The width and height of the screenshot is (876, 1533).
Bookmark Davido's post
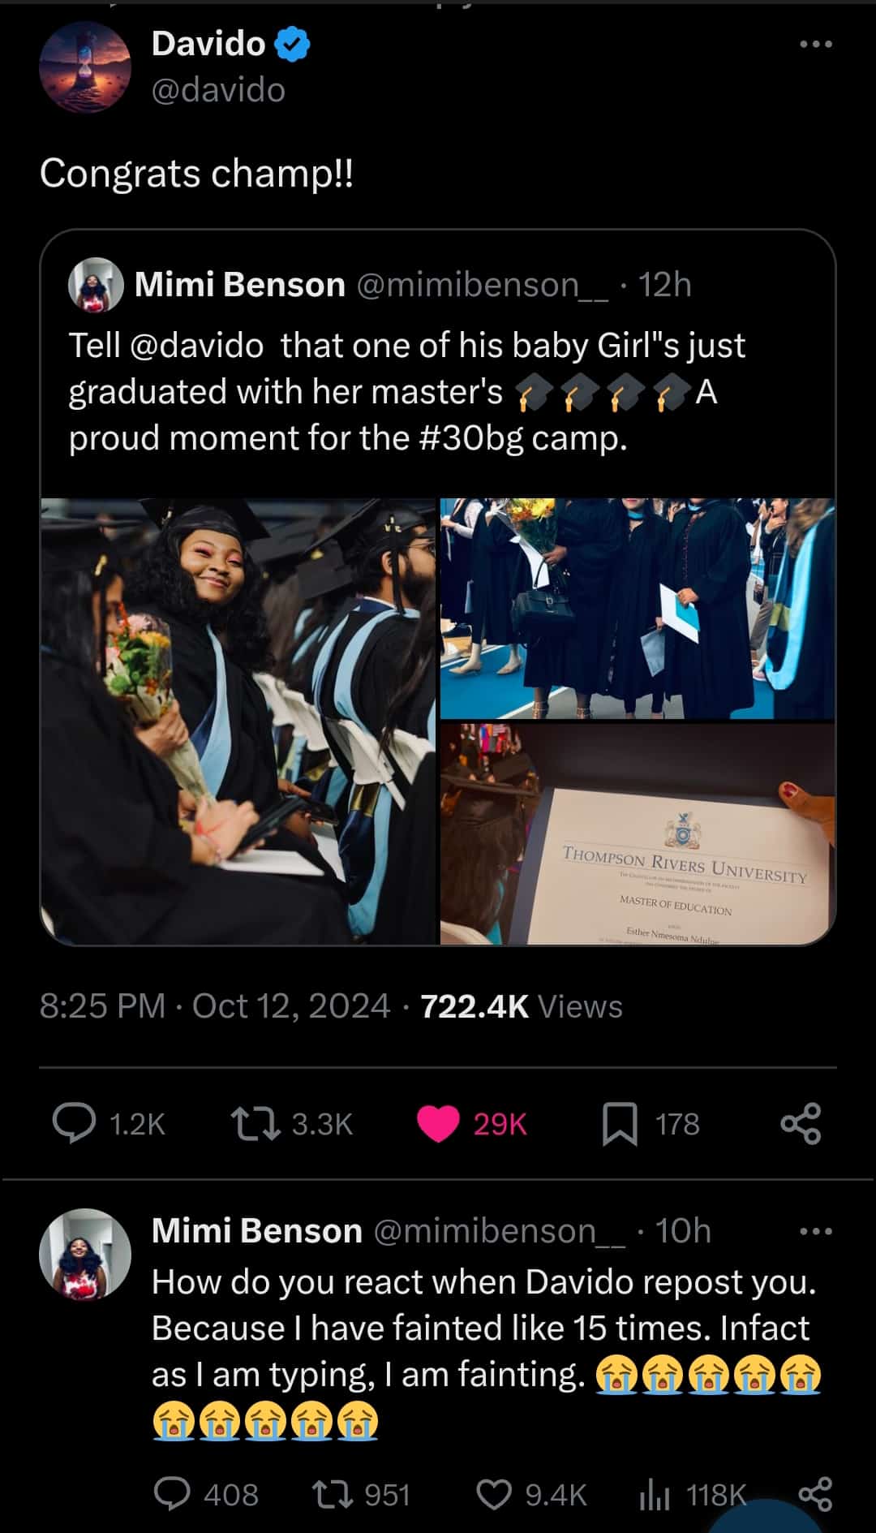(x=620, y=1125)
